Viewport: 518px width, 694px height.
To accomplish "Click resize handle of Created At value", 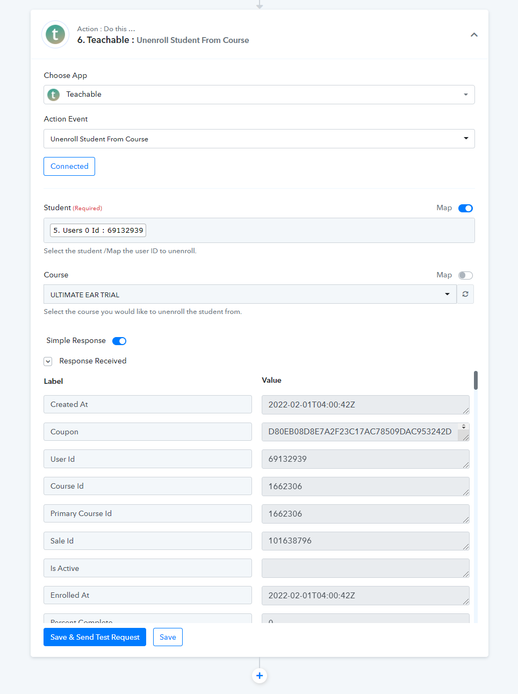I will coord(466,411).
